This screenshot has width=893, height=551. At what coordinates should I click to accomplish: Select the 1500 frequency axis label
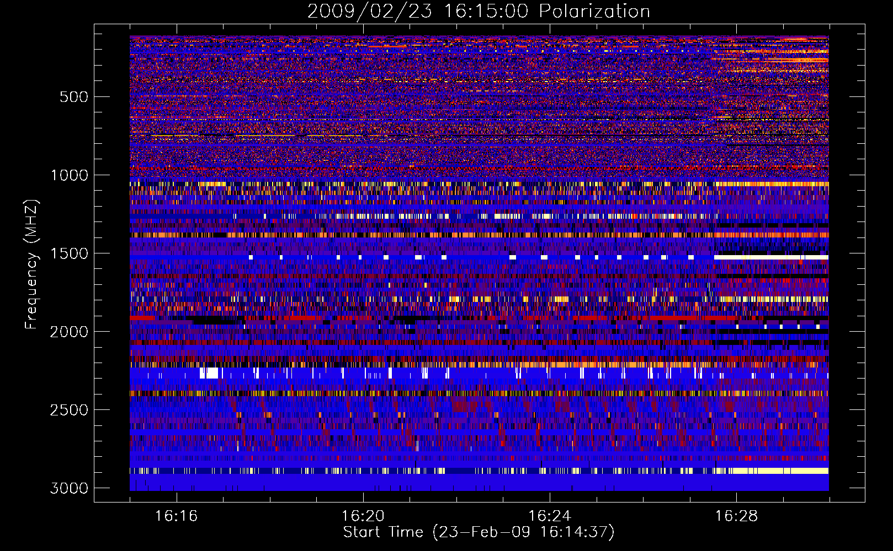pos(70,254)
